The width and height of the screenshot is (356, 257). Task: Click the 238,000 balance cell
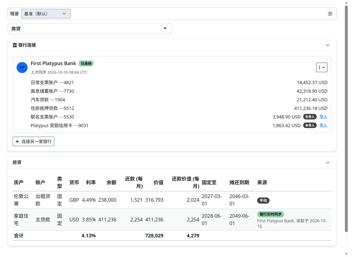tap(107, 200)
